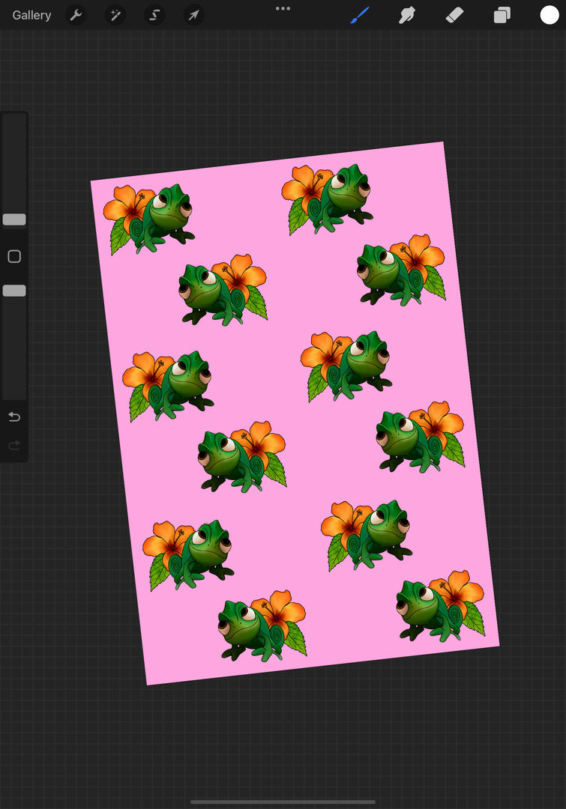Viewport: 566px width, 809px height.
Task: Undo the last action
Action: [x=14, y=416]
